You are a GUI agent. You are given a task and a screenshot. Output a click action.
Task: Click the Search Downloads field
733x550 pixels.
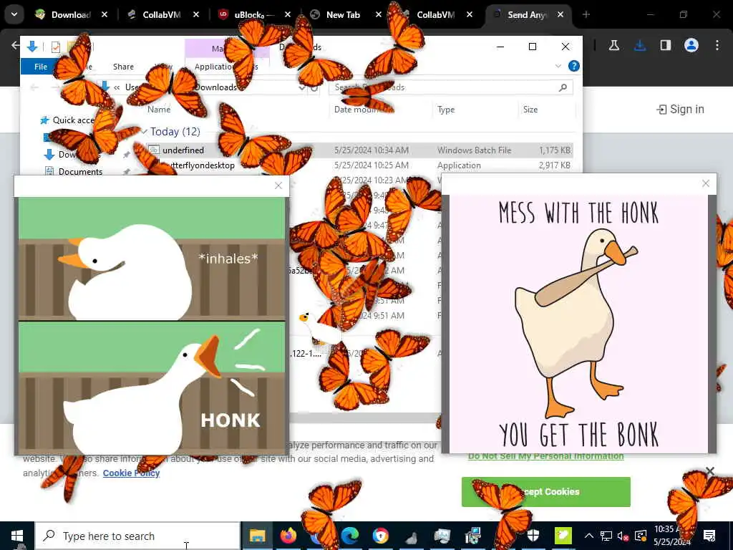[x=451, y=87]
